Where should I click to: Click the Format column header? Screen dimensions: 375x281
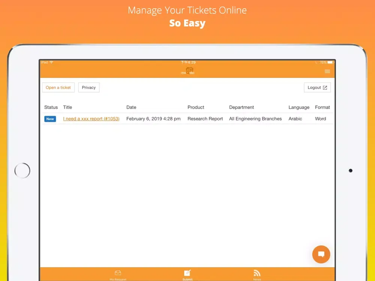click(x=322, y=107)
